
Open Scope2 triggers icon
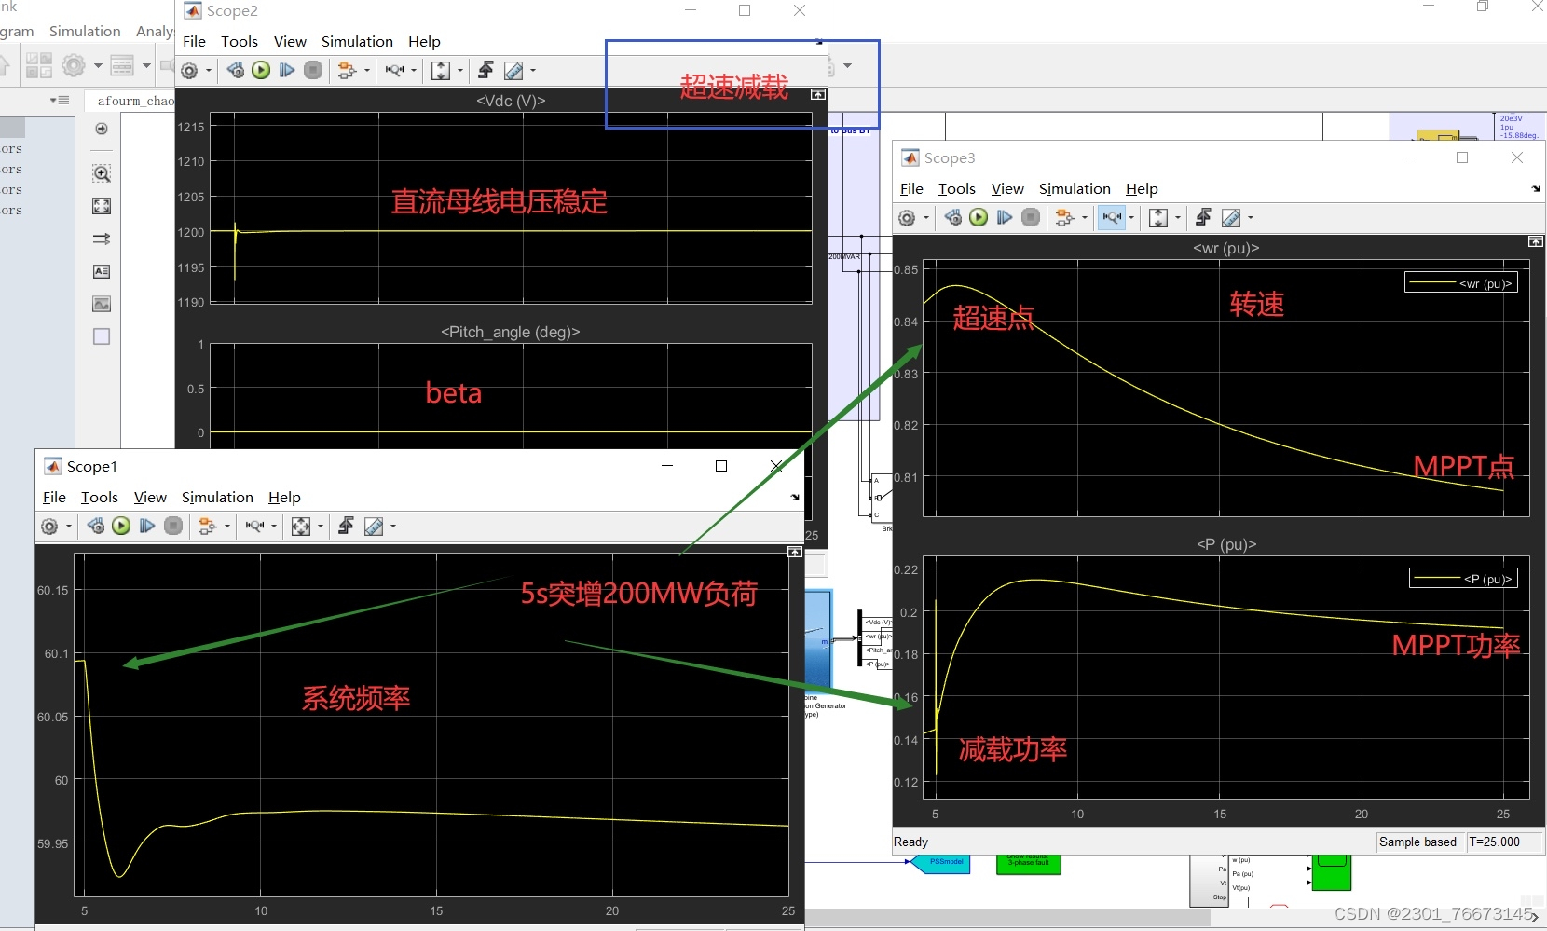point(486,70)
